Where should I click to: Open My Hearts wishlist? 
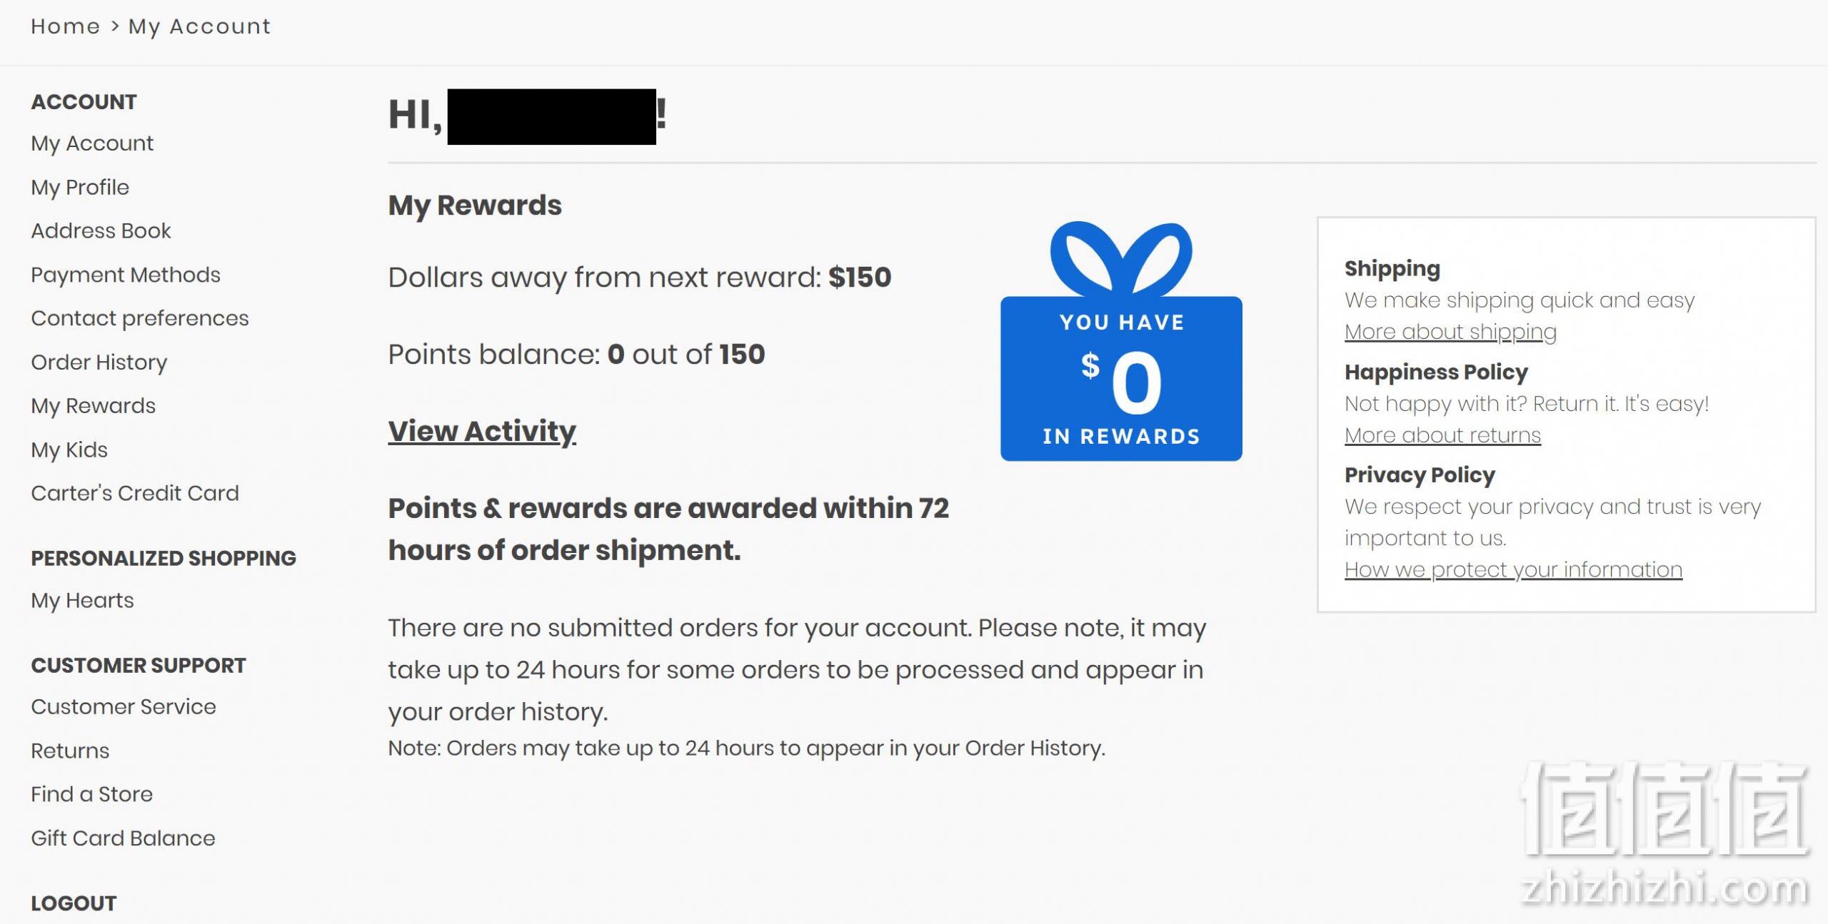click(82, 601)
